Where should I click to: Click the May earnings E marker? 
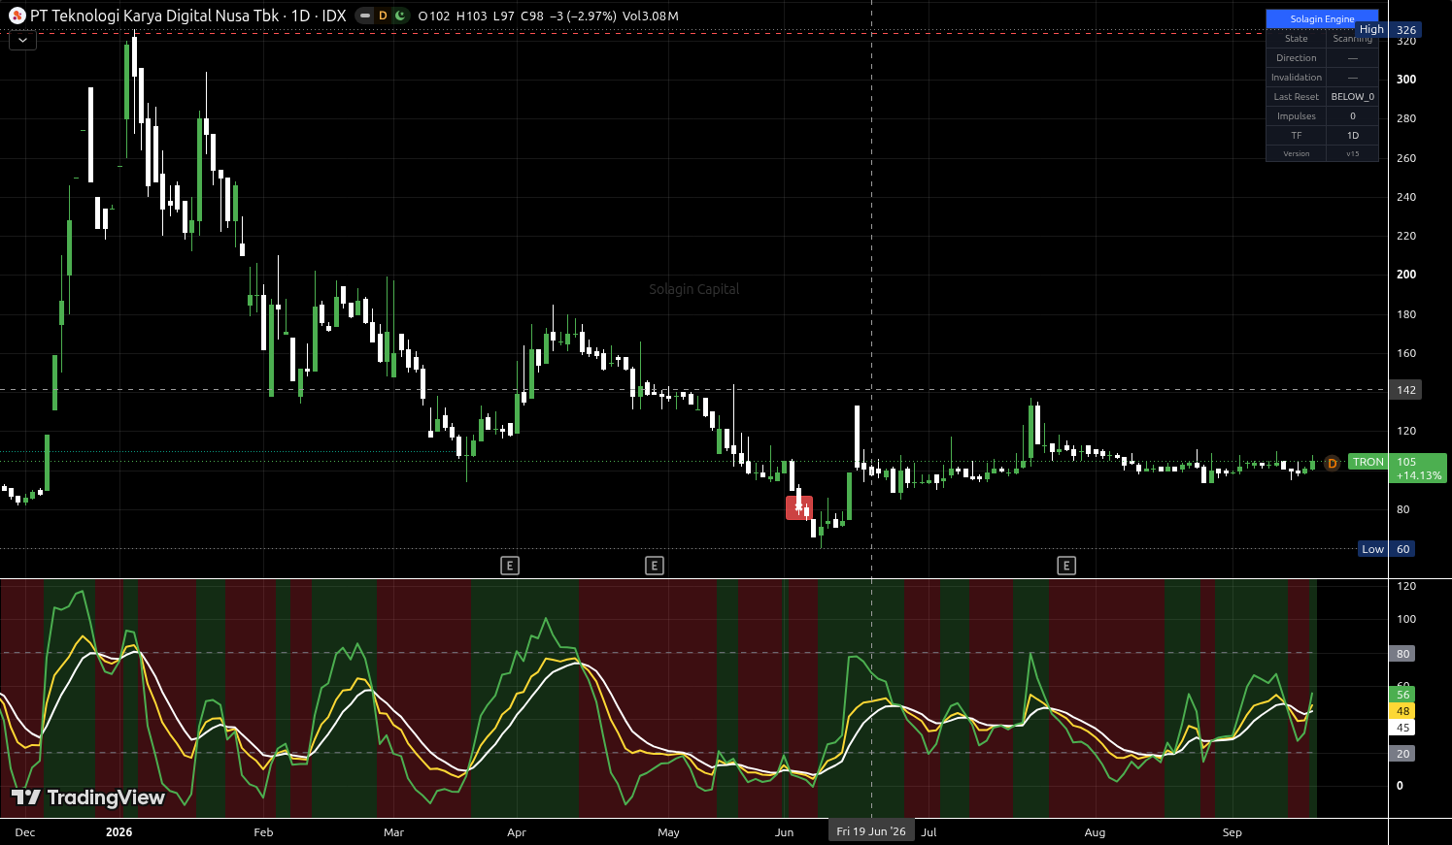click(x=655, y=566)
